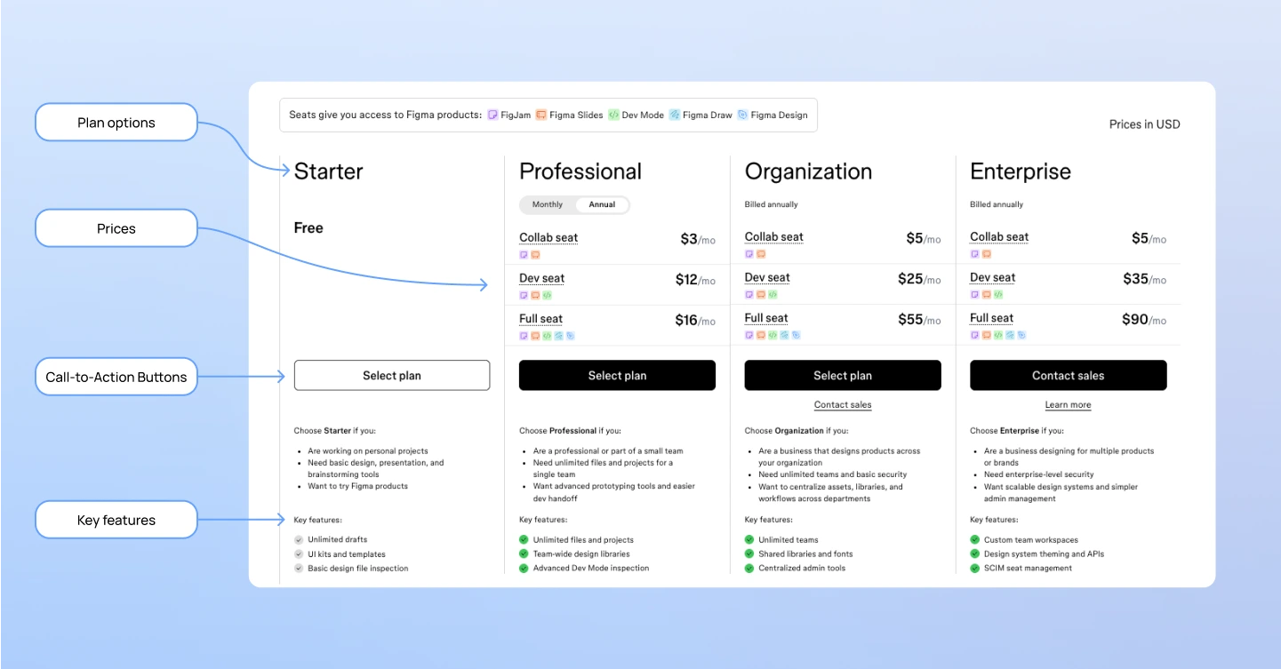
Task: Click the Figma Slides icon in the banner
Action: 541,115
